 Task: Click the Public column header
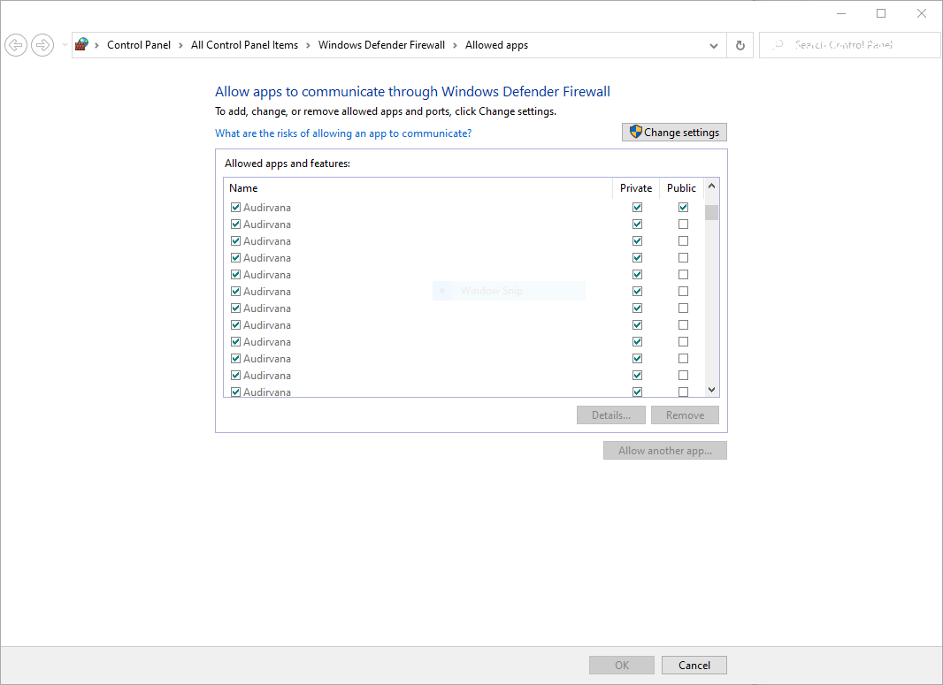pos(681,188)
